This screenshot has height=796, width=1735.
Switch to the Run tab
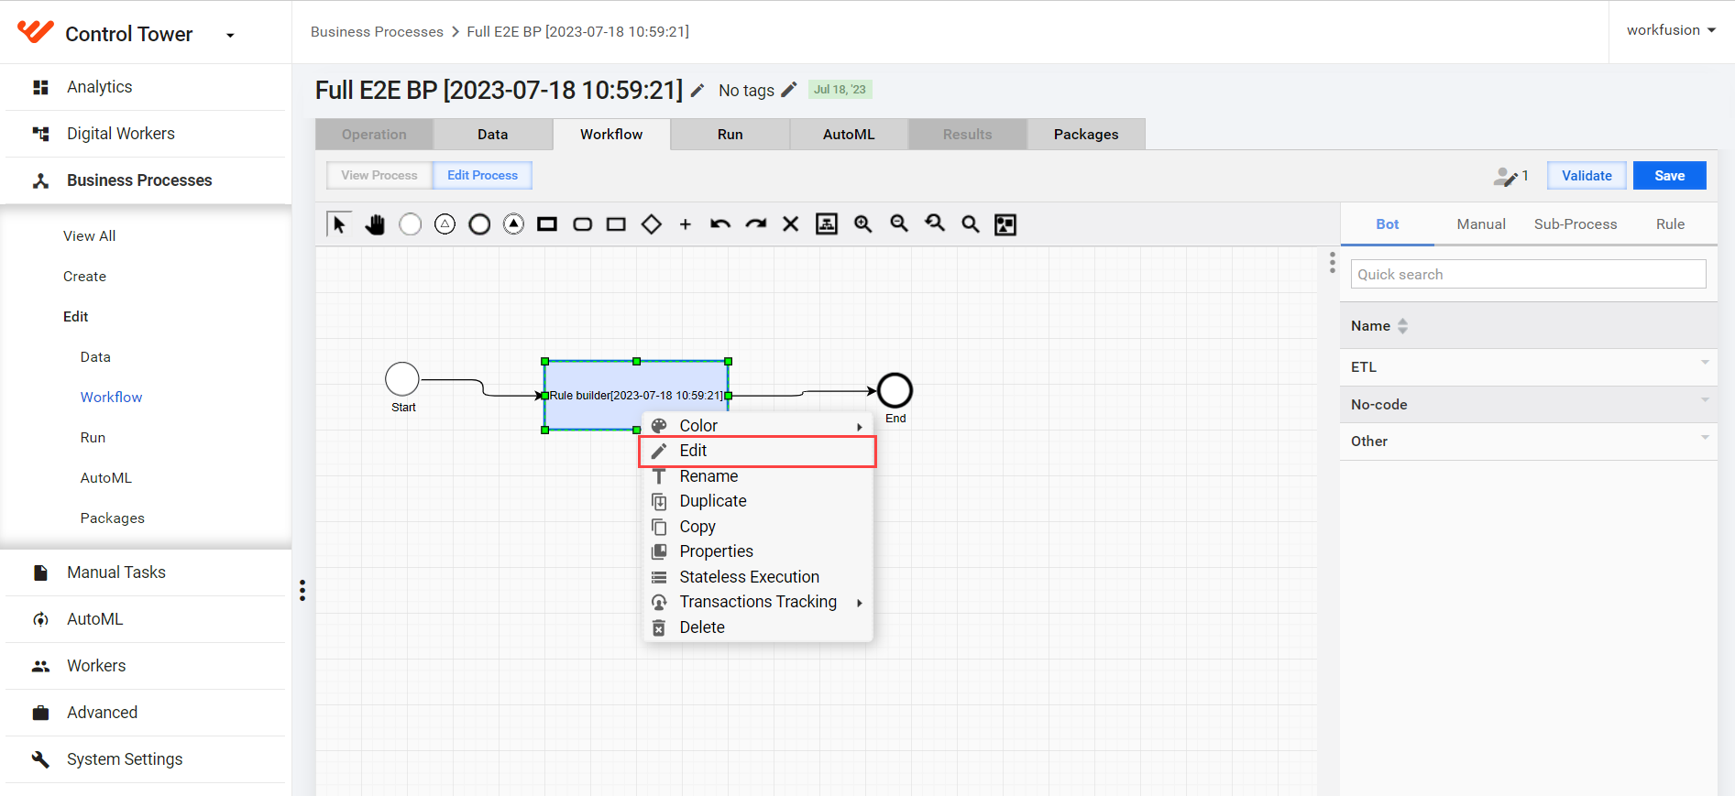pos(730,135)
